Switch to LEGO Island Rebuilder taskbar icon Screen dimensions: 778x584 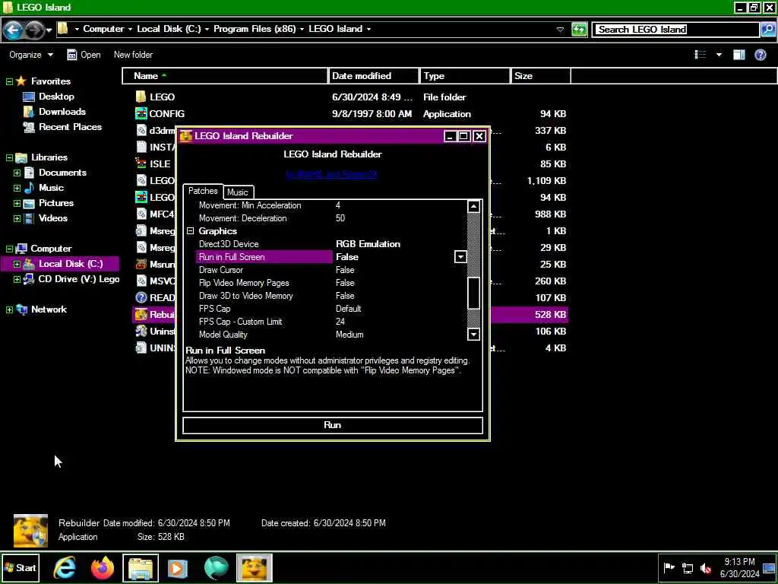pyautogui.click(x=254, y=567)
